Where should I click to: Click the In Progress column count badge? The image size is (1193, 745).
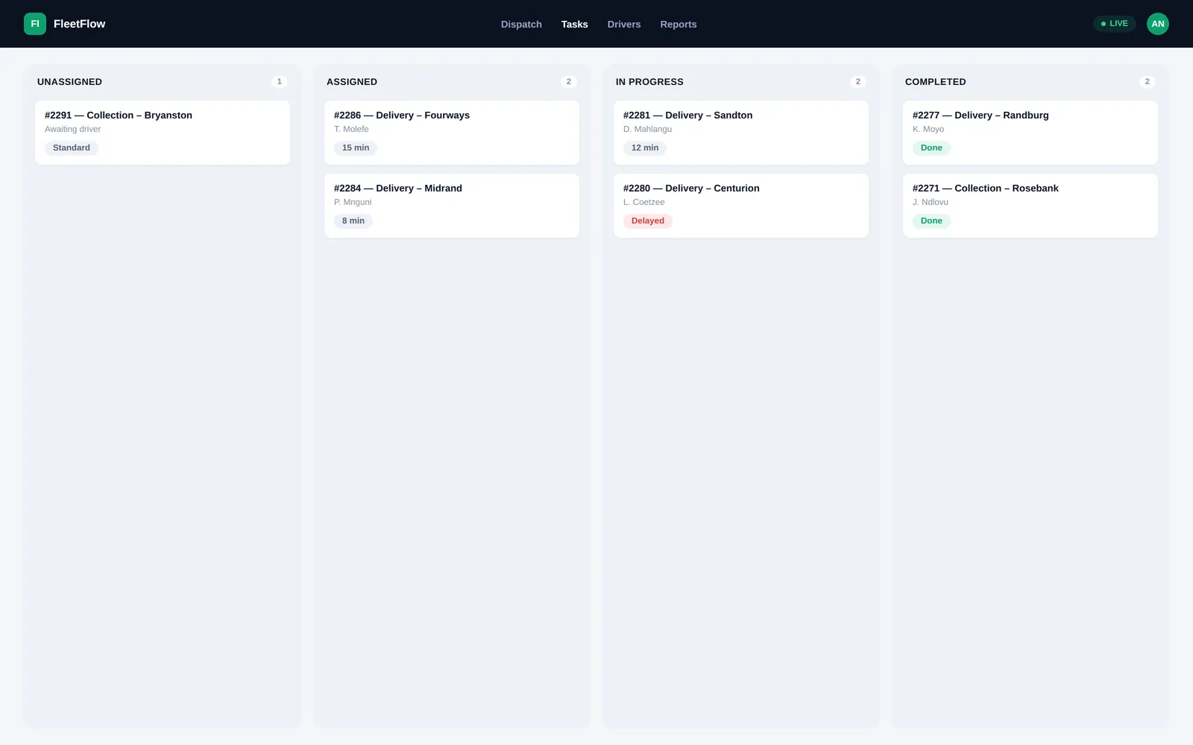pyautogui.click(x=858, y=82)
